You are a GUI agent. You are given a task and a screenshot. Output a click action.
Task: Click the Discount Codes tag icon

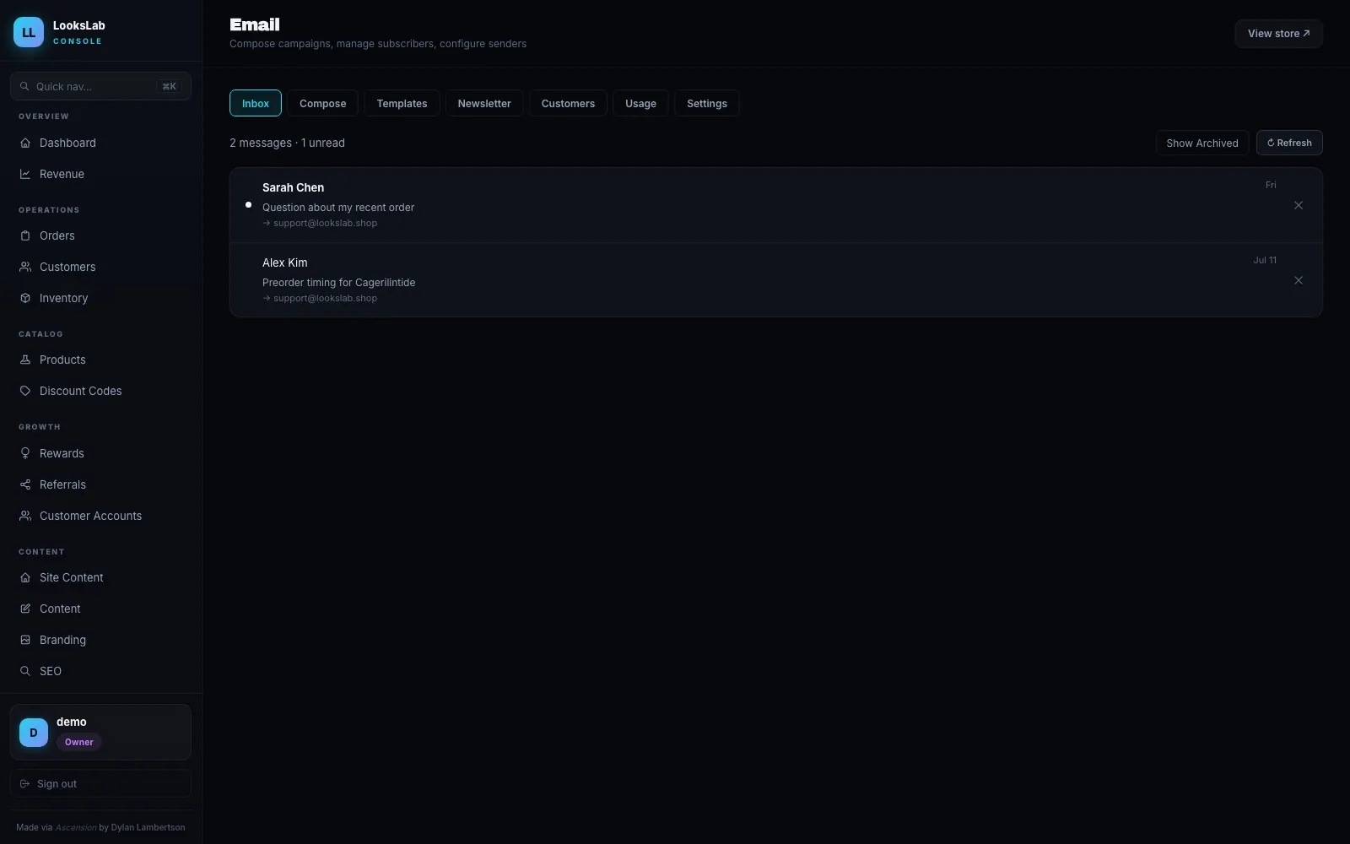coord(25,391)
